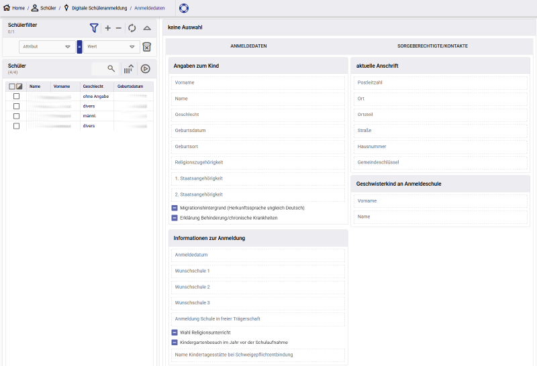Remove a filter with the minus icon
This screenshot has width=537, height=366.
point(119,28)
